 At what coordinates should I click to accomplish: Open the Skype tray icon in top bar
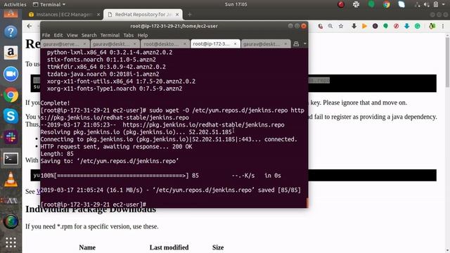[x=401, y=4]
